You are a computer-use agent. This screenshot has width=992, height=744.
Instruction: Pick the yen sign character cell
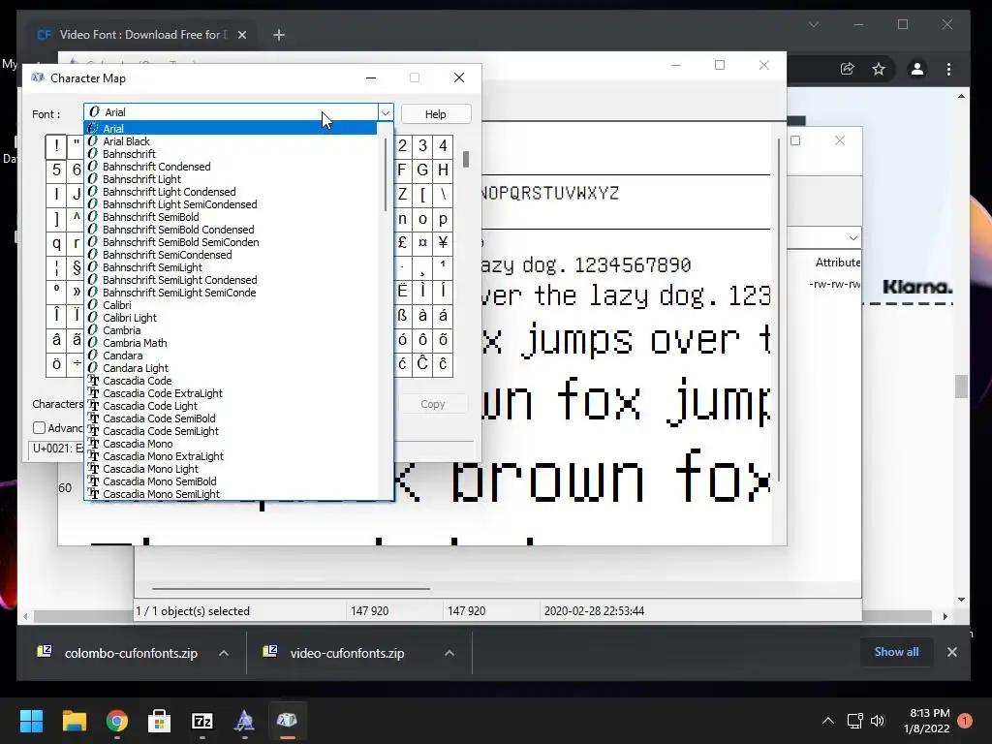(x=443, y=242)
